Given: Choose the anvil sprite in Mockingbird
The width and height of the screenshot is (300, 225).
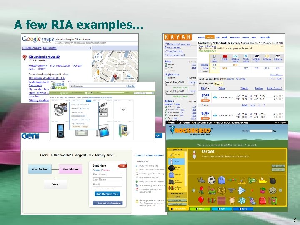Looking at the screenshot, I should click(x=232, y=190).
